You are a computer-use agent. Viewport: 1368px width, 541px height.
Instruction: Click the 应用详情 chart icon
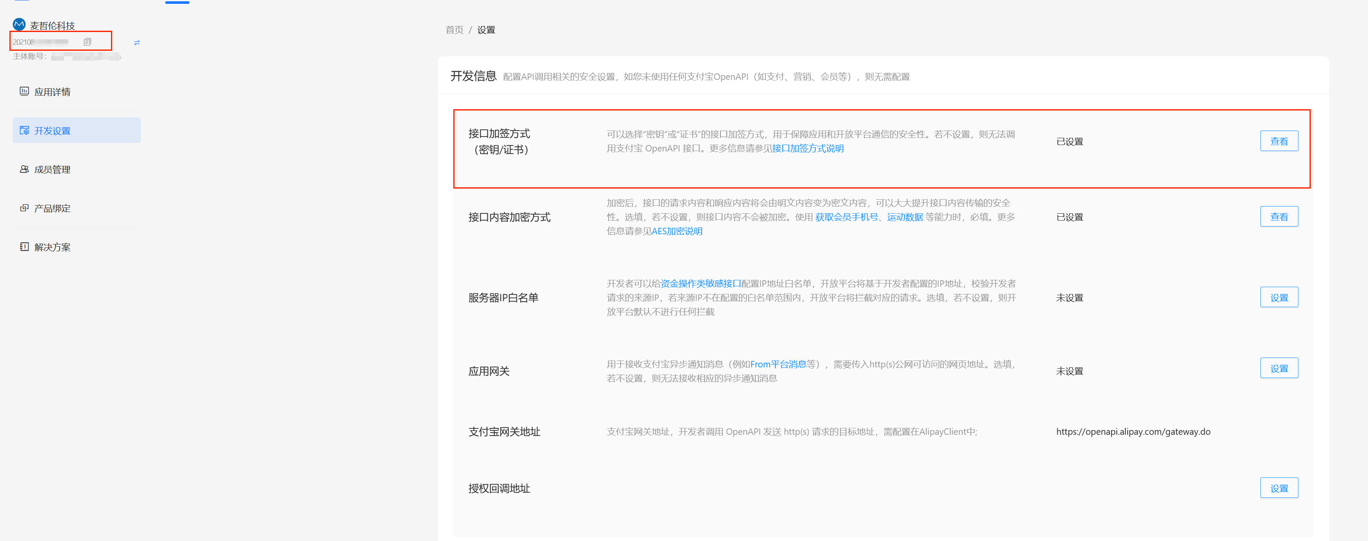tap(24, 91)
